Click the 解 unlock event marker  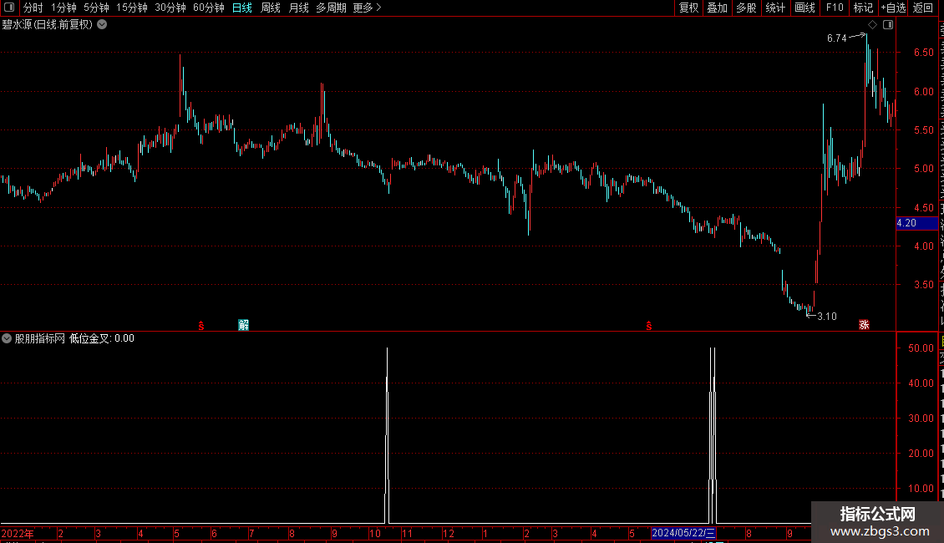click(x=243, y=325)
